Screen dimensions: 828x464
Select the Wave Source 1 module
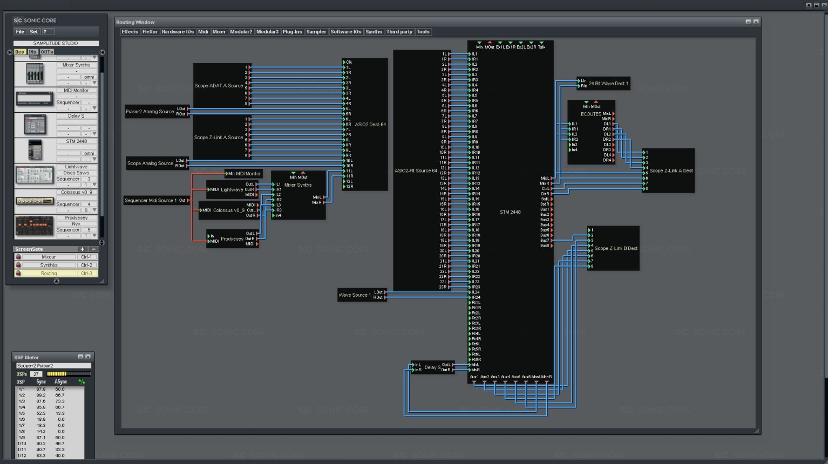362,295
